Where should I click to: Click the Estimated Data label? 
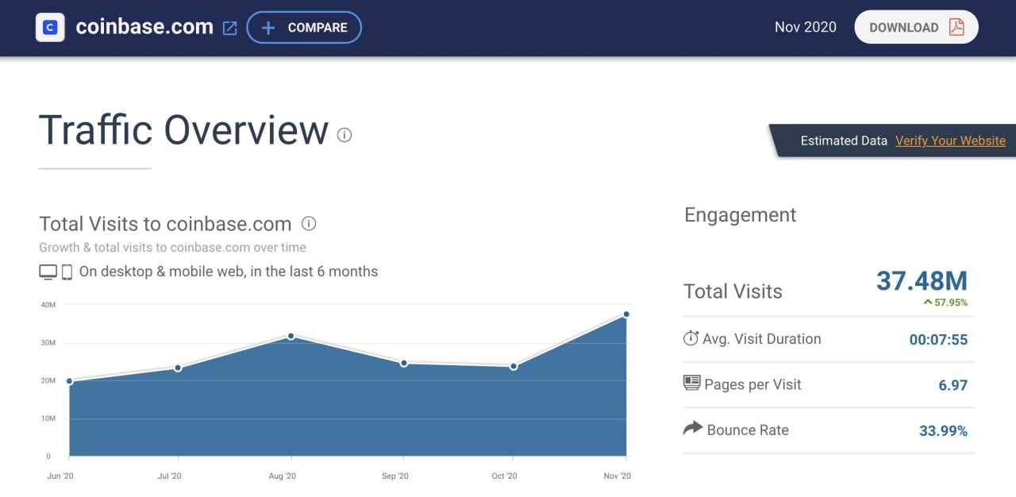point(844,141)
